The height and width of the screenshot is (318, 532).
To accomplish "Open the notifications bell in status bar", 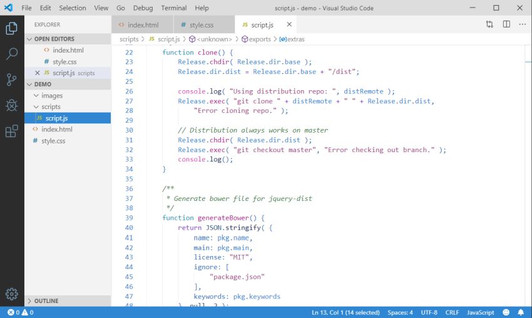I will [520, 312].
